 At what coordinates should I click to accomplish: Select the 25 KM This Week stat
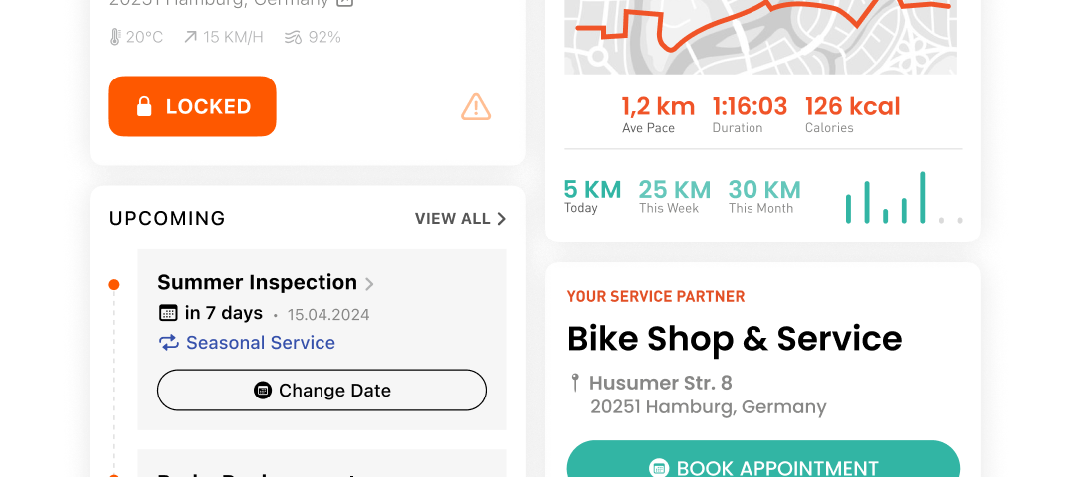675,196
